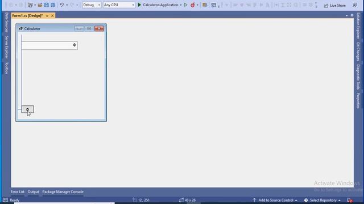The image size is (364, 204).
Task: Open the Any CPU platform dropdown
Action: [119, 5]
